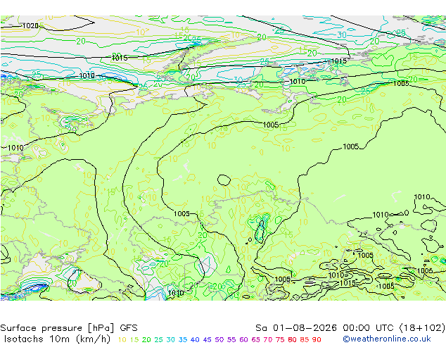Click the 60 value in the isotach legend
The width and height of the screenshot is (446, 345).
click(x=243, y=339)
